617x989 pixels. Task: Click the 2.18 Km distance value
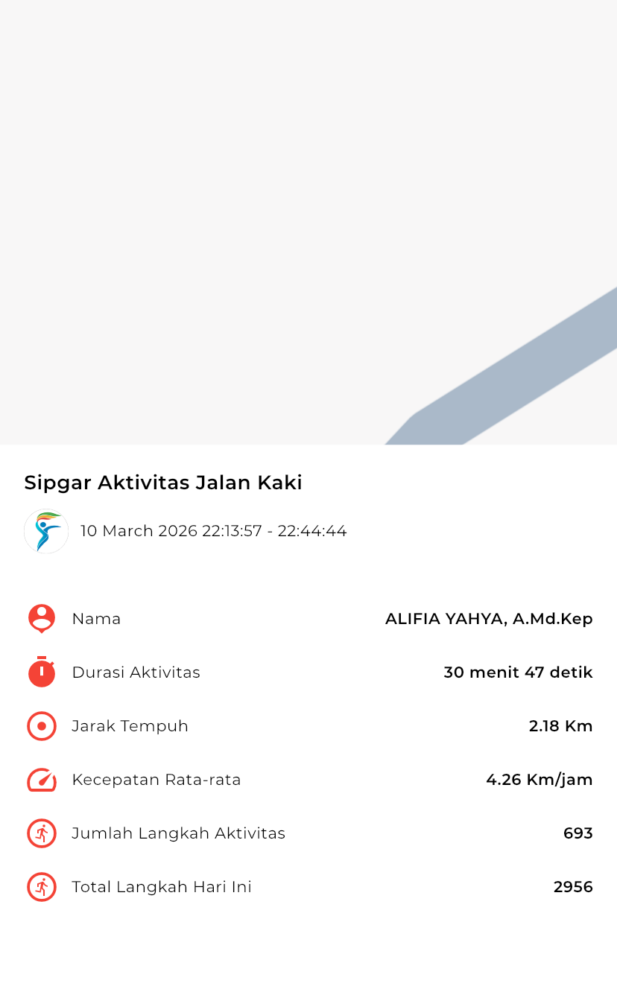tap(560, 726)
